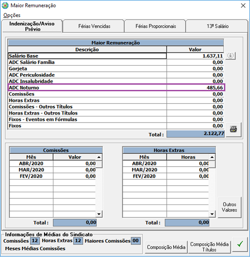250x257 pixels.
Task: Open Composição Média Títulos
Action: [x=209, y=247]
